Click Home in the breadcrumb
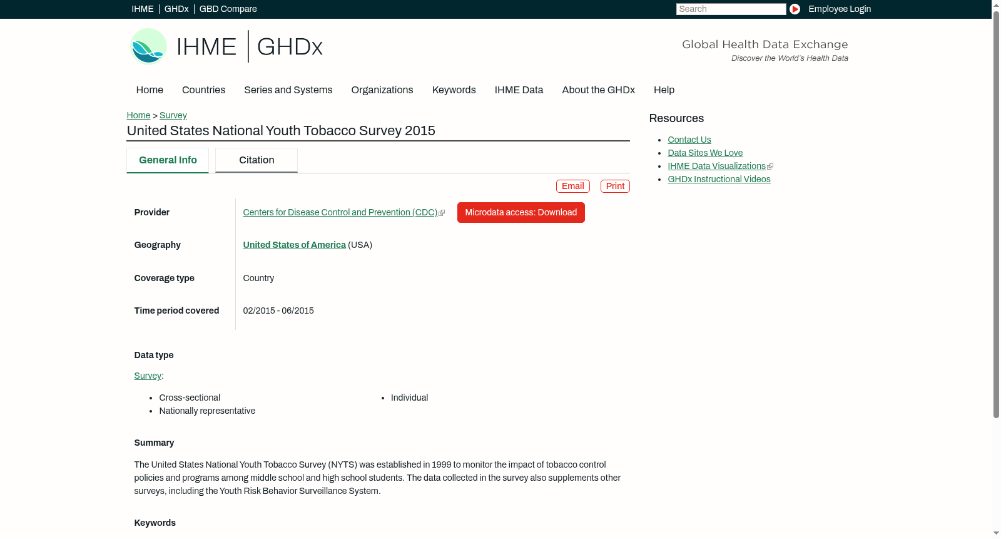Screen dimensions: 1001x539 point(138,115)
